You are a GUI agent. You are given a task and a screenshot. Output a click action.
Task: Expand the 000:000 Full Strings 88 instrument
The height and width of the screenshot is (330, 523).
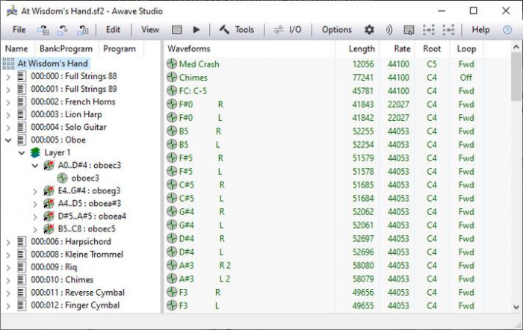click(x=8, y=76)
